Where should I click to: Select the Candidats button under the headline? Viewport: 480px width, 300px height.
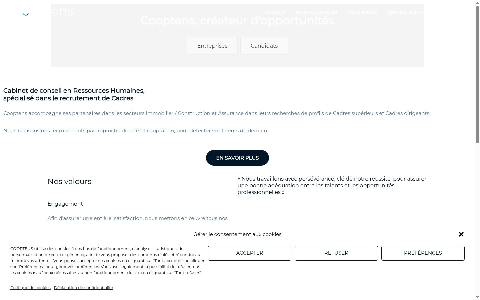click(x=264, y=46)
